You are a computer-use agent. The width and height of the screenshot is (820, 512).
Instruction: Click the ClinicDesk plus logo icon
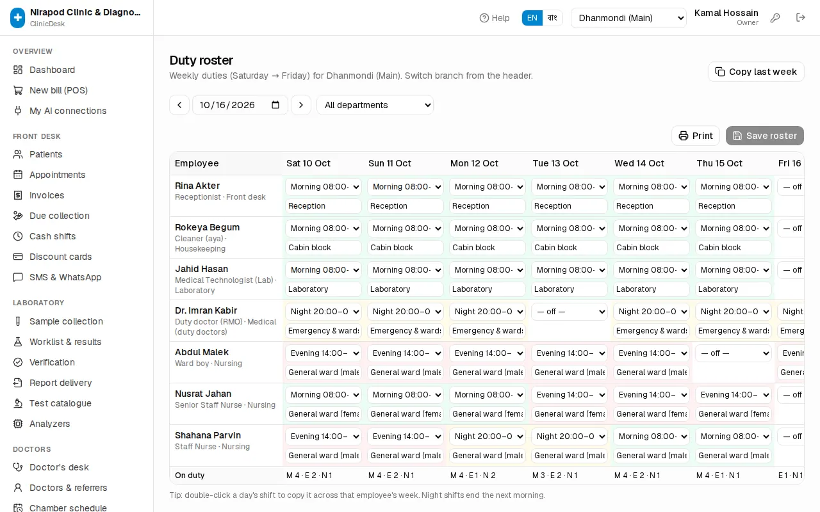[18, 18]
